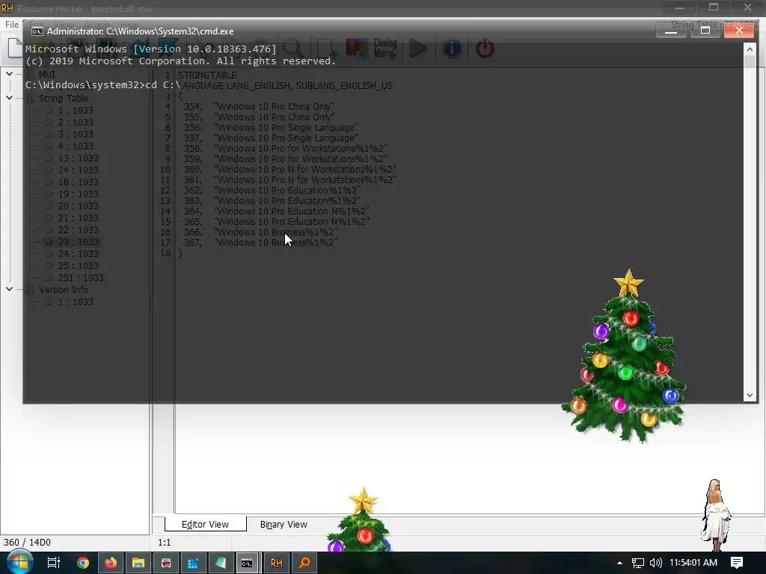
Task: Click the Microsoft Windows version line in cmd
Action: (151, 49)
